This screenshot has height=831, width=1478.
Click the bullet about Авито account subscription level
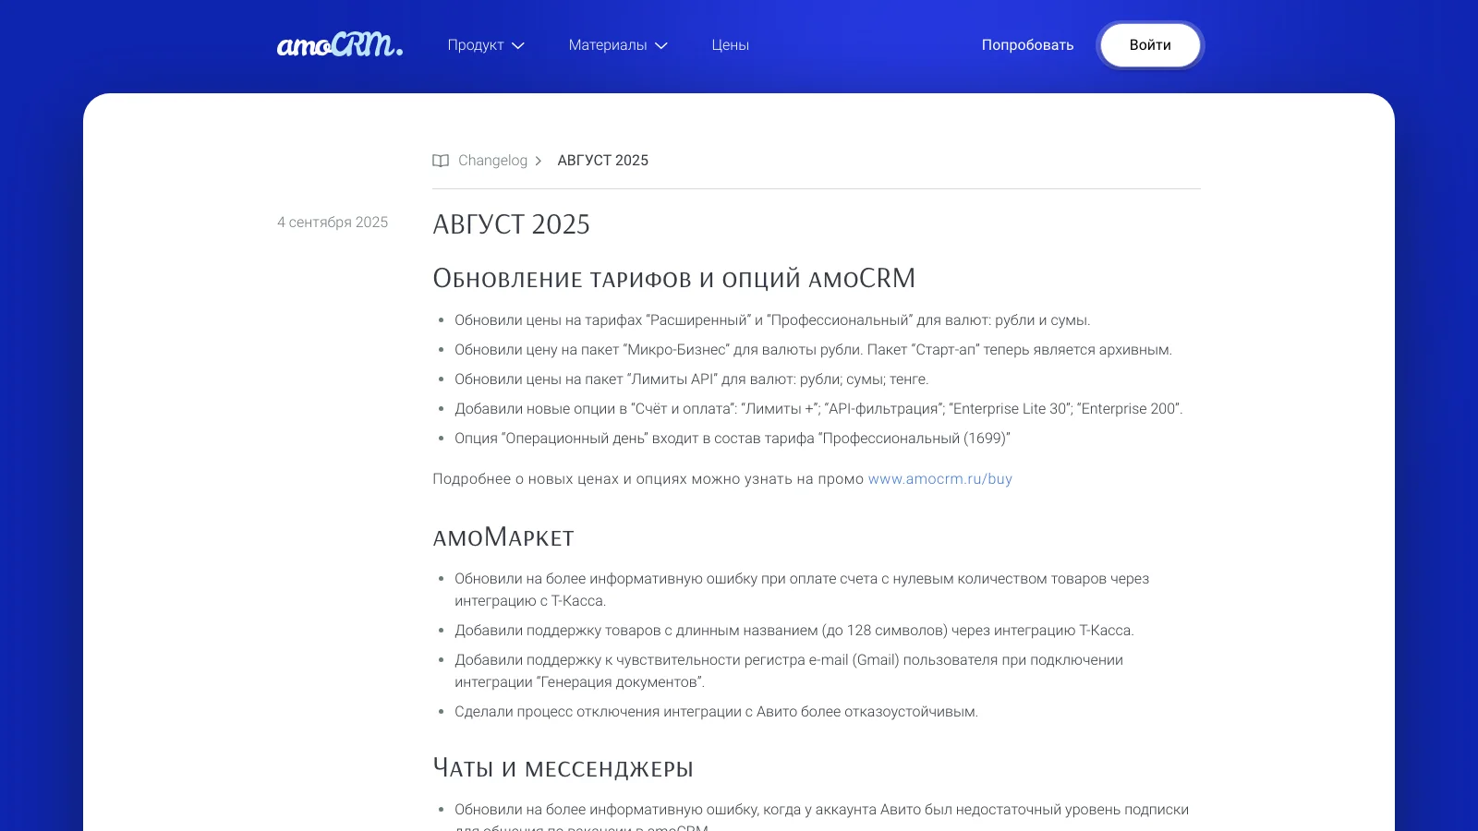pos(821,818)
